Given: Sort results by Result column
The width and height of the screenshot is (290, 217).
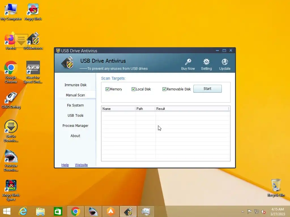Looking at the screenshot, I should 192,109.
